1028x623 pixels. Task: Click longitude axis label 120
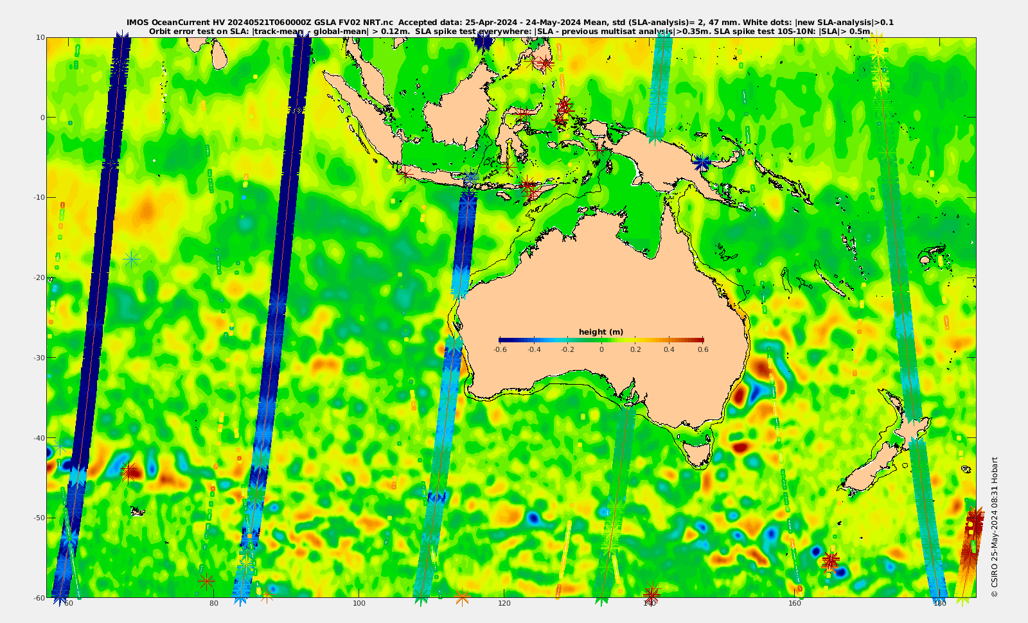(x=504, y=603)
